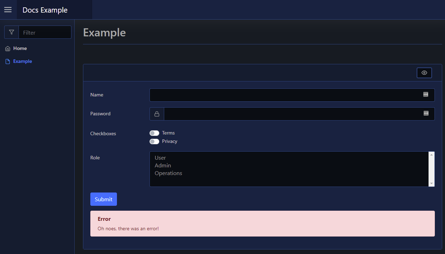The image size is (445, 254).
Task: Click the Docs Example title link
Action: [x=45, y=10]
